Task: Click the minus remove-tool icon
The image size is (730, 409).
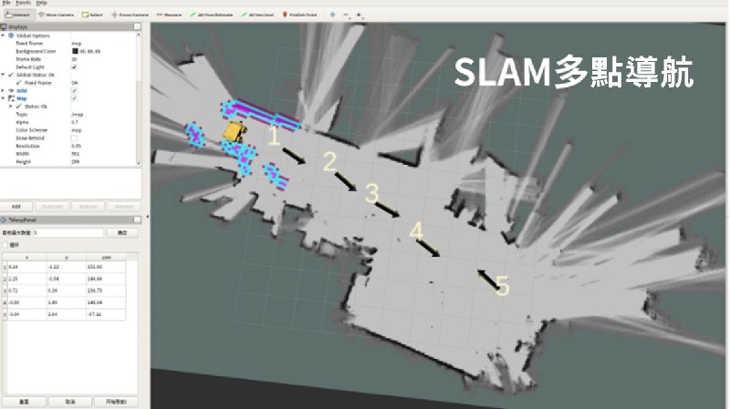Action: 346,15
